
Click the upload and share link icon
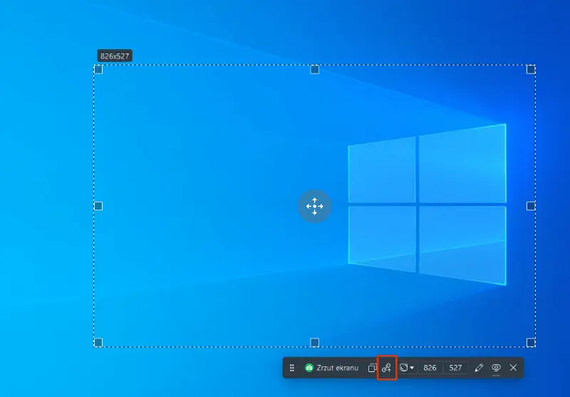pos(386,368)
